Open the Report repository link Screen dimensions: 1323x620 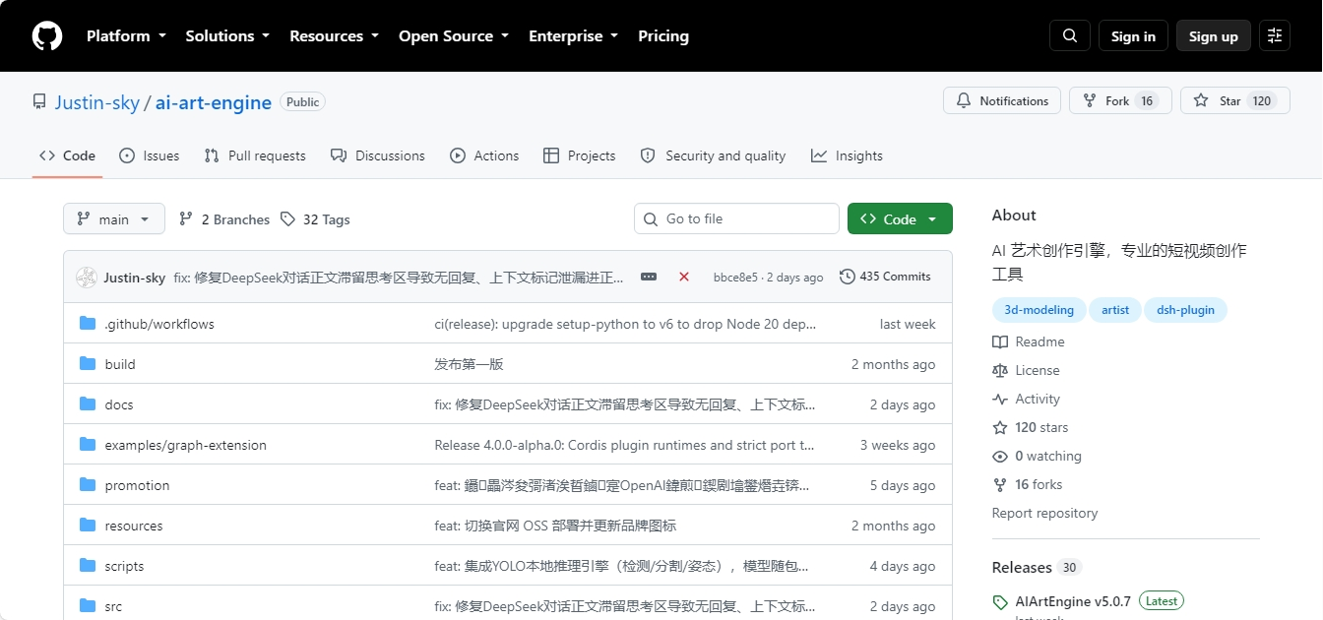[1044, 513]
